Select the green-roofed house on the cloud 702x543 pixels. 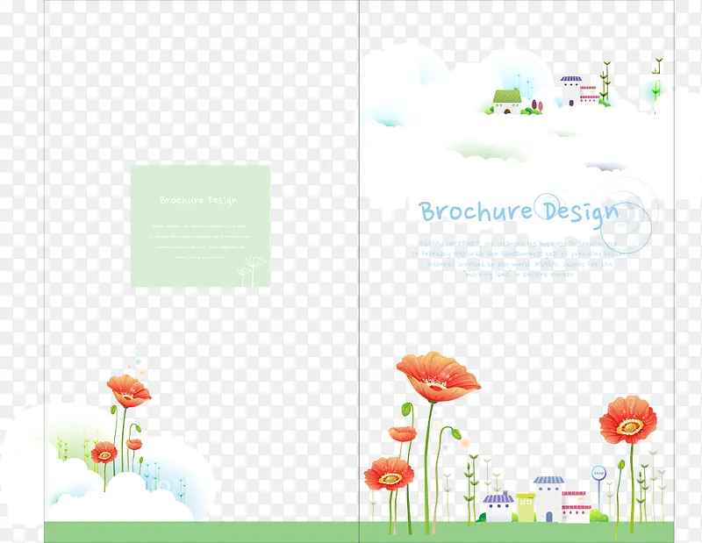(506, 101)
